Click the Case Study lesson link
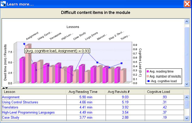Viewport: 192px width, 123px height. 11,118
